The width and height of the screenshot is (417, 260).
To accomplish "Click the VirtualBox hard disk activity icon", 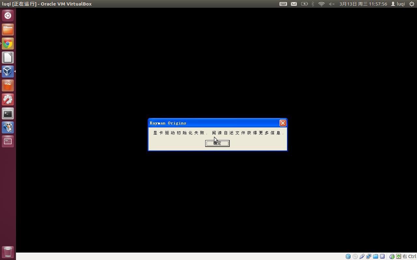I will (x=348, y=256).
